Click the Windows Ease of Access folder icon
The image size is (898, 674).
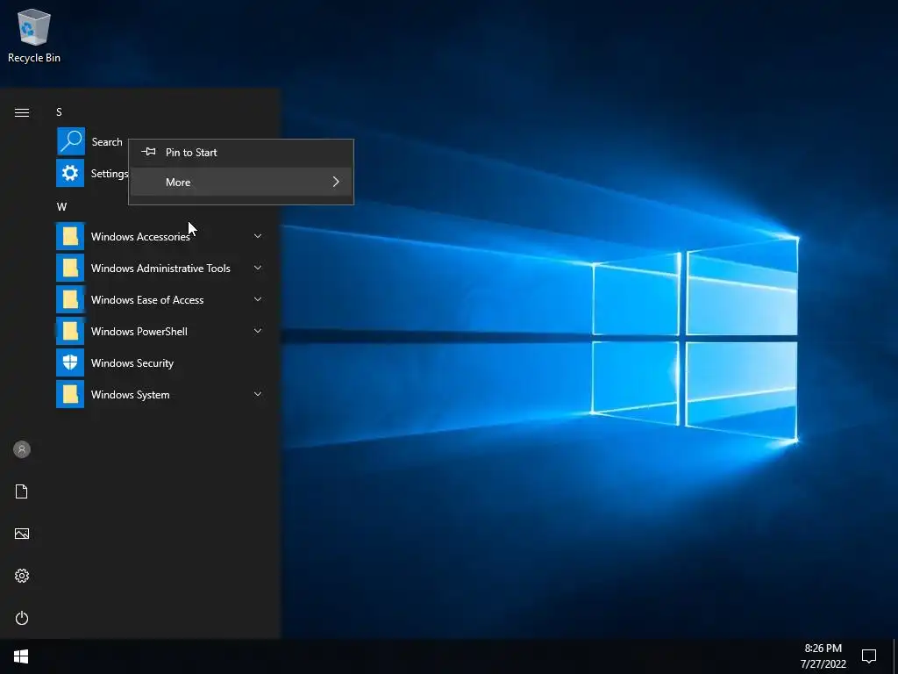click(70, 299)
